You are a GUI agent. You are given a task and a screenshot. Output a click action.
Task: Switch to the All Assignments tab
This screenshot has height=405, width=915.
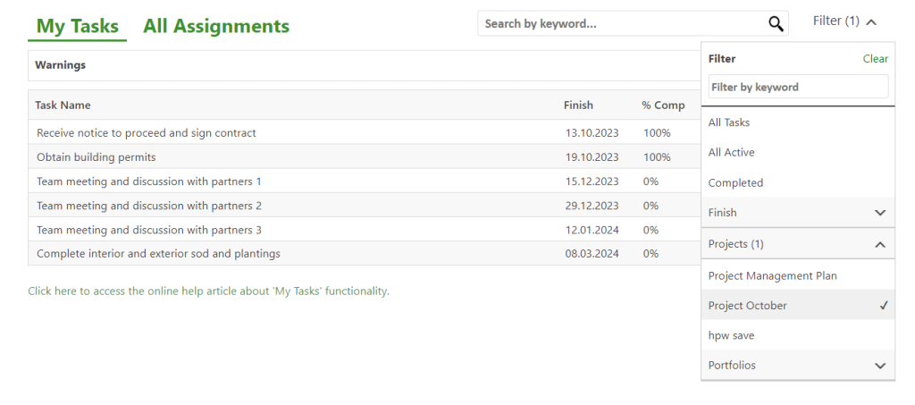tap(216, 27)
